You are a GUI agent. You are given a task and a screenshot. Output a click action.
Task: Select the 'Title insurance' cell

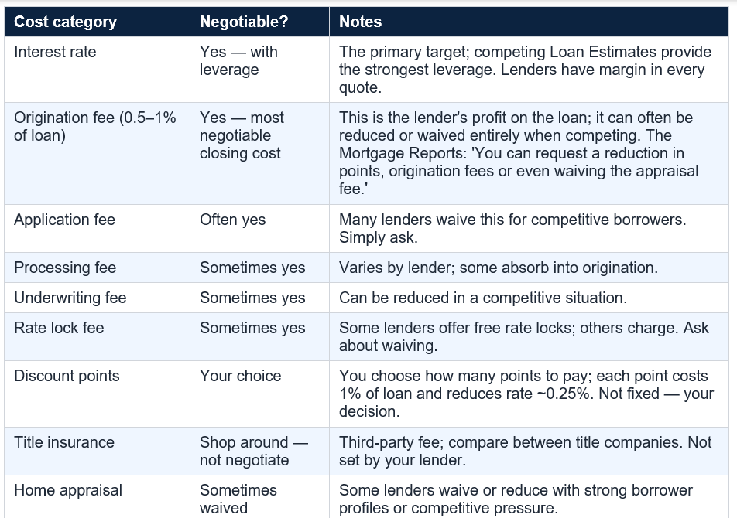pyautogui.click(x=98, y=451)
